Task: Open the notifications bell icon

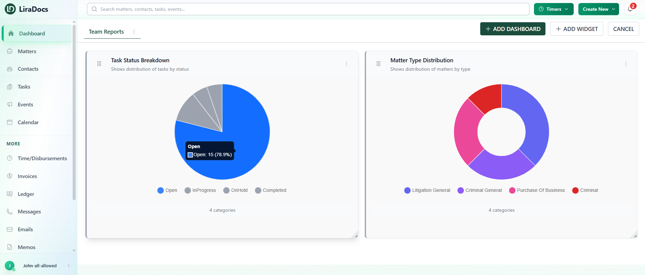Action: point(630,9)
